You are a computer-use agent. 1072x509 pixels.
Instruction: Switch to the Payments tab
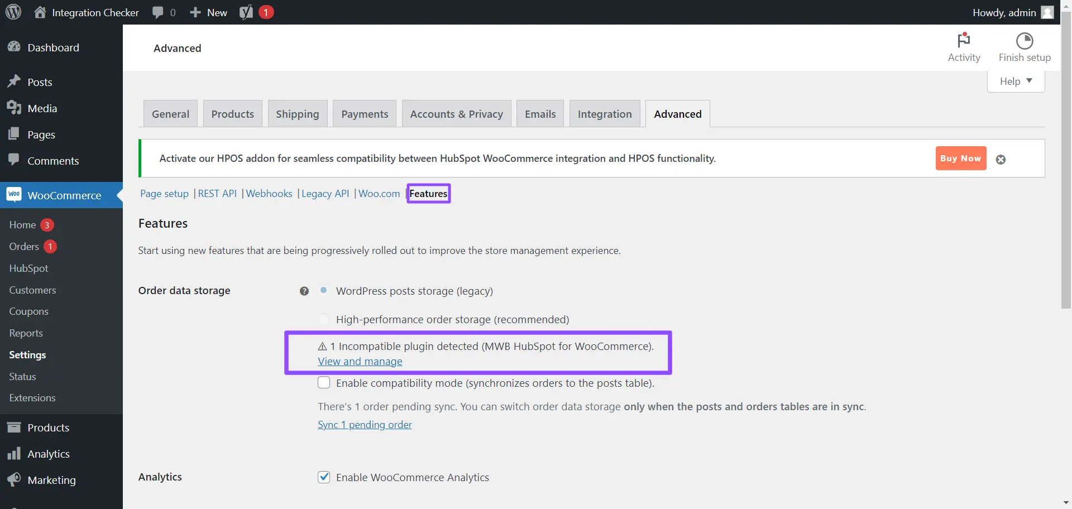(x=365, y=114)
